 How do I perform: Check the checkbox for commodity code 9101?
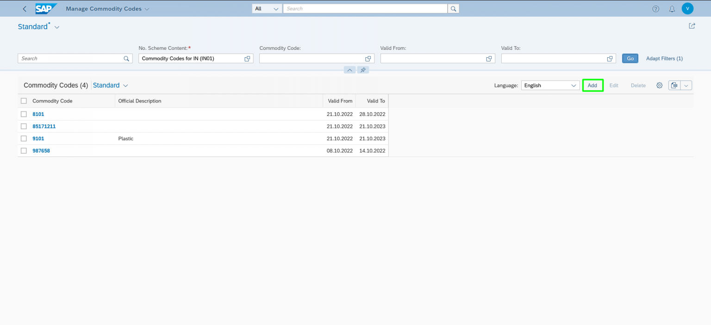pyautogui.click(x=24, y=138)
